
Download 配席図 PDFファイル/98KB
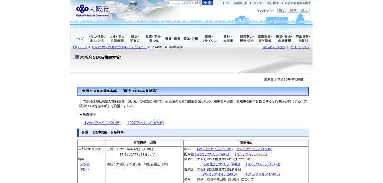[251, 154]
